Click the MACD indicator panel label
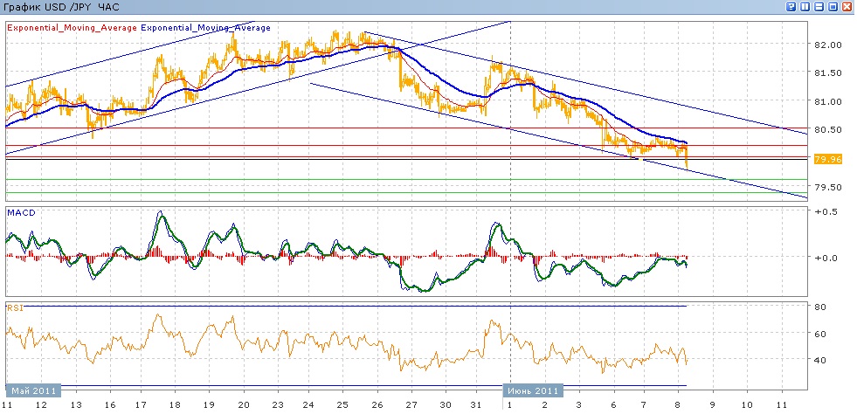The width and height of the screenshot is (857, 414). point(21,212)
